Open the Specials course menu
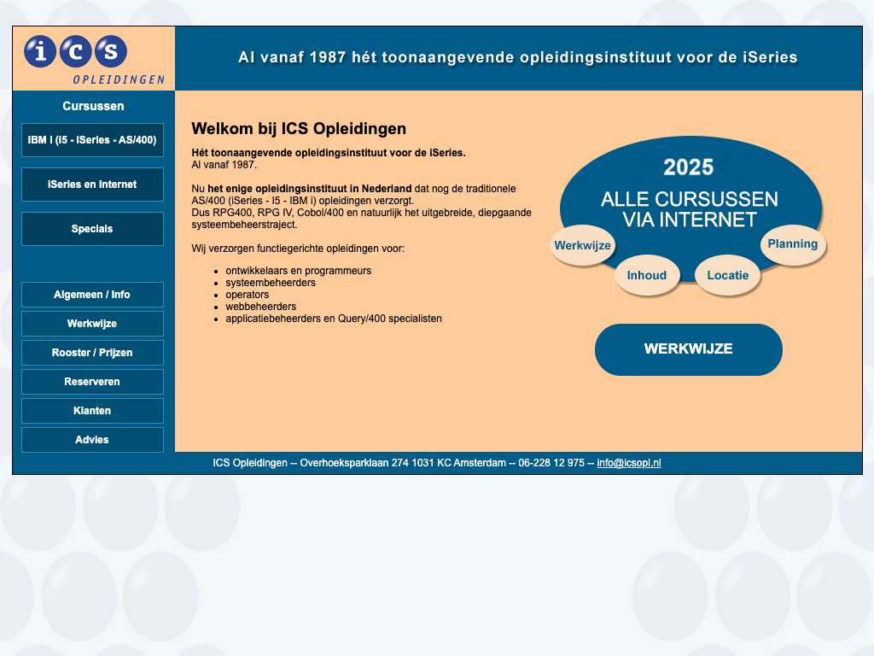This screenshot has width=874, height=656. [92, 229]
